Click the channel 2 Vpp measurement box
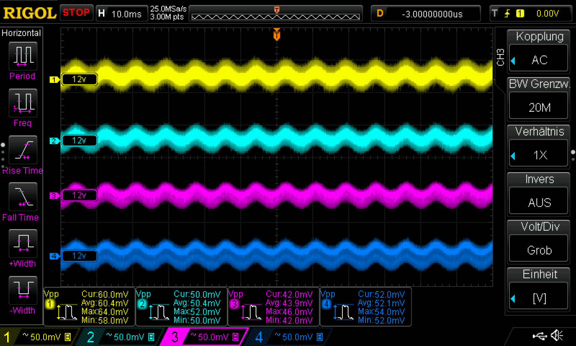 point(181,307)
